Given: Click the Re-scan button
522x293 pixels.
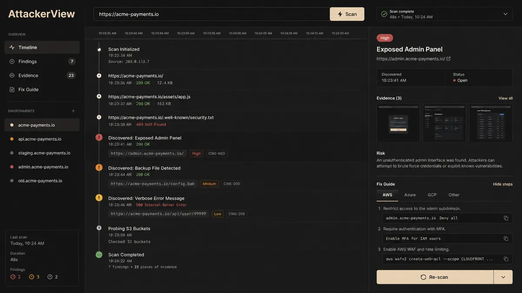Looking at the screenshot, I should pos(435,277).
